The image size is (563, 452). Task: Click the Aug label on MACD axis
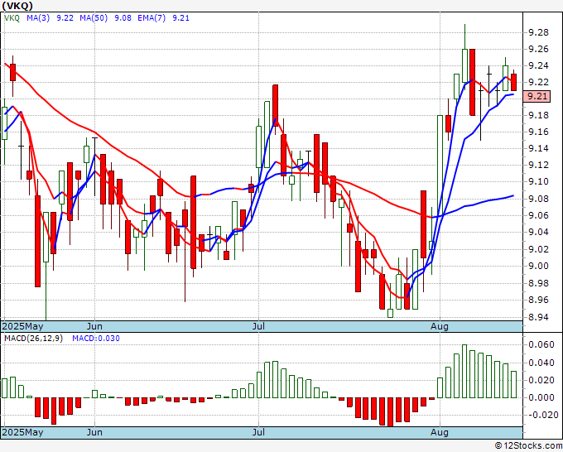point(440,432)
